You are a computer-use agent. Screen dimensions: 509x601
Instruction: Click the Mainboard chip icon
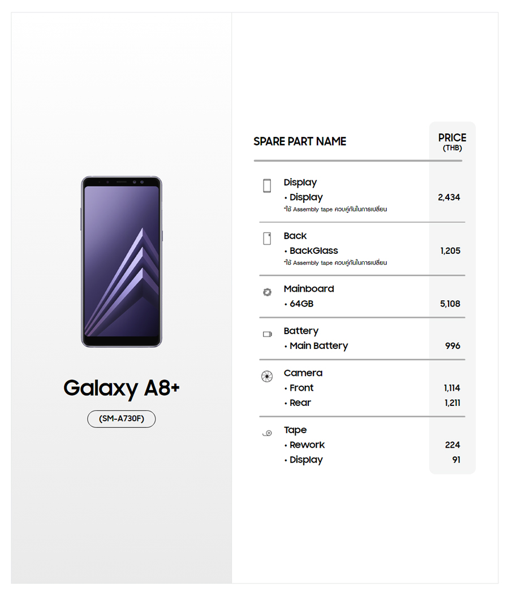point(267,292)
